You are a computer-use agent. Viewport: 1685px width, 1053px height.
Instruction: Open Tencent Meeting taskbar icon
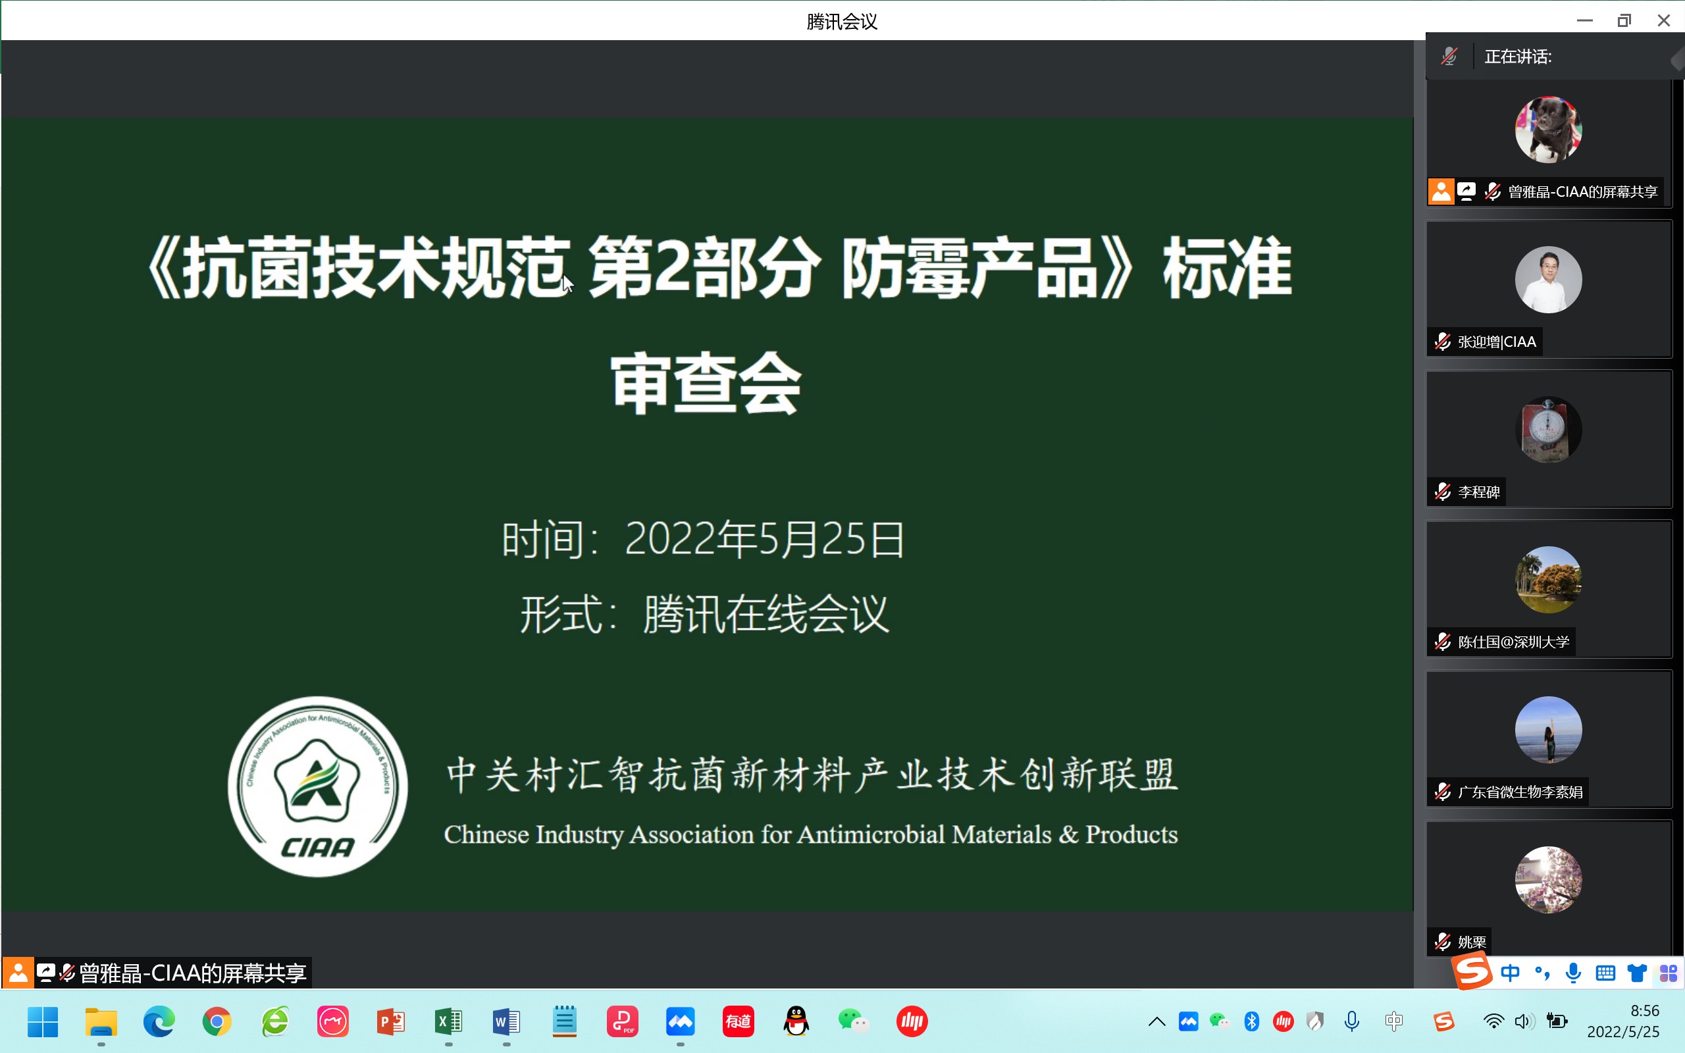(x=681, y=1021)
